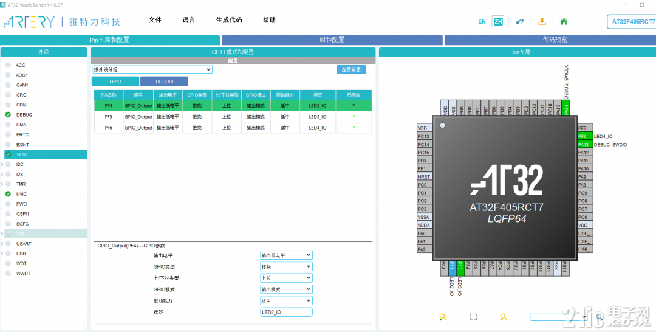The width and height of the screenshot is (656, 332).
Task: Toggle the CAN1 peripheral status circle
Action: pos(8,85)
